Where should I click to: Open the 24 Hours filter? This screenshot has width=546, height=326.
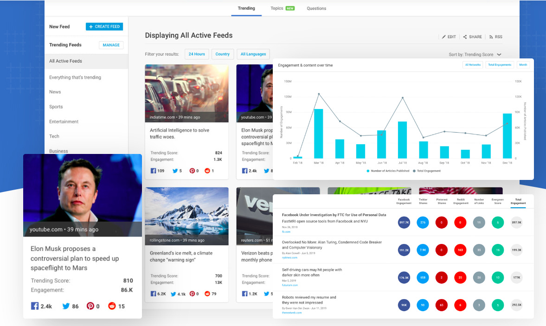point(197,54)
